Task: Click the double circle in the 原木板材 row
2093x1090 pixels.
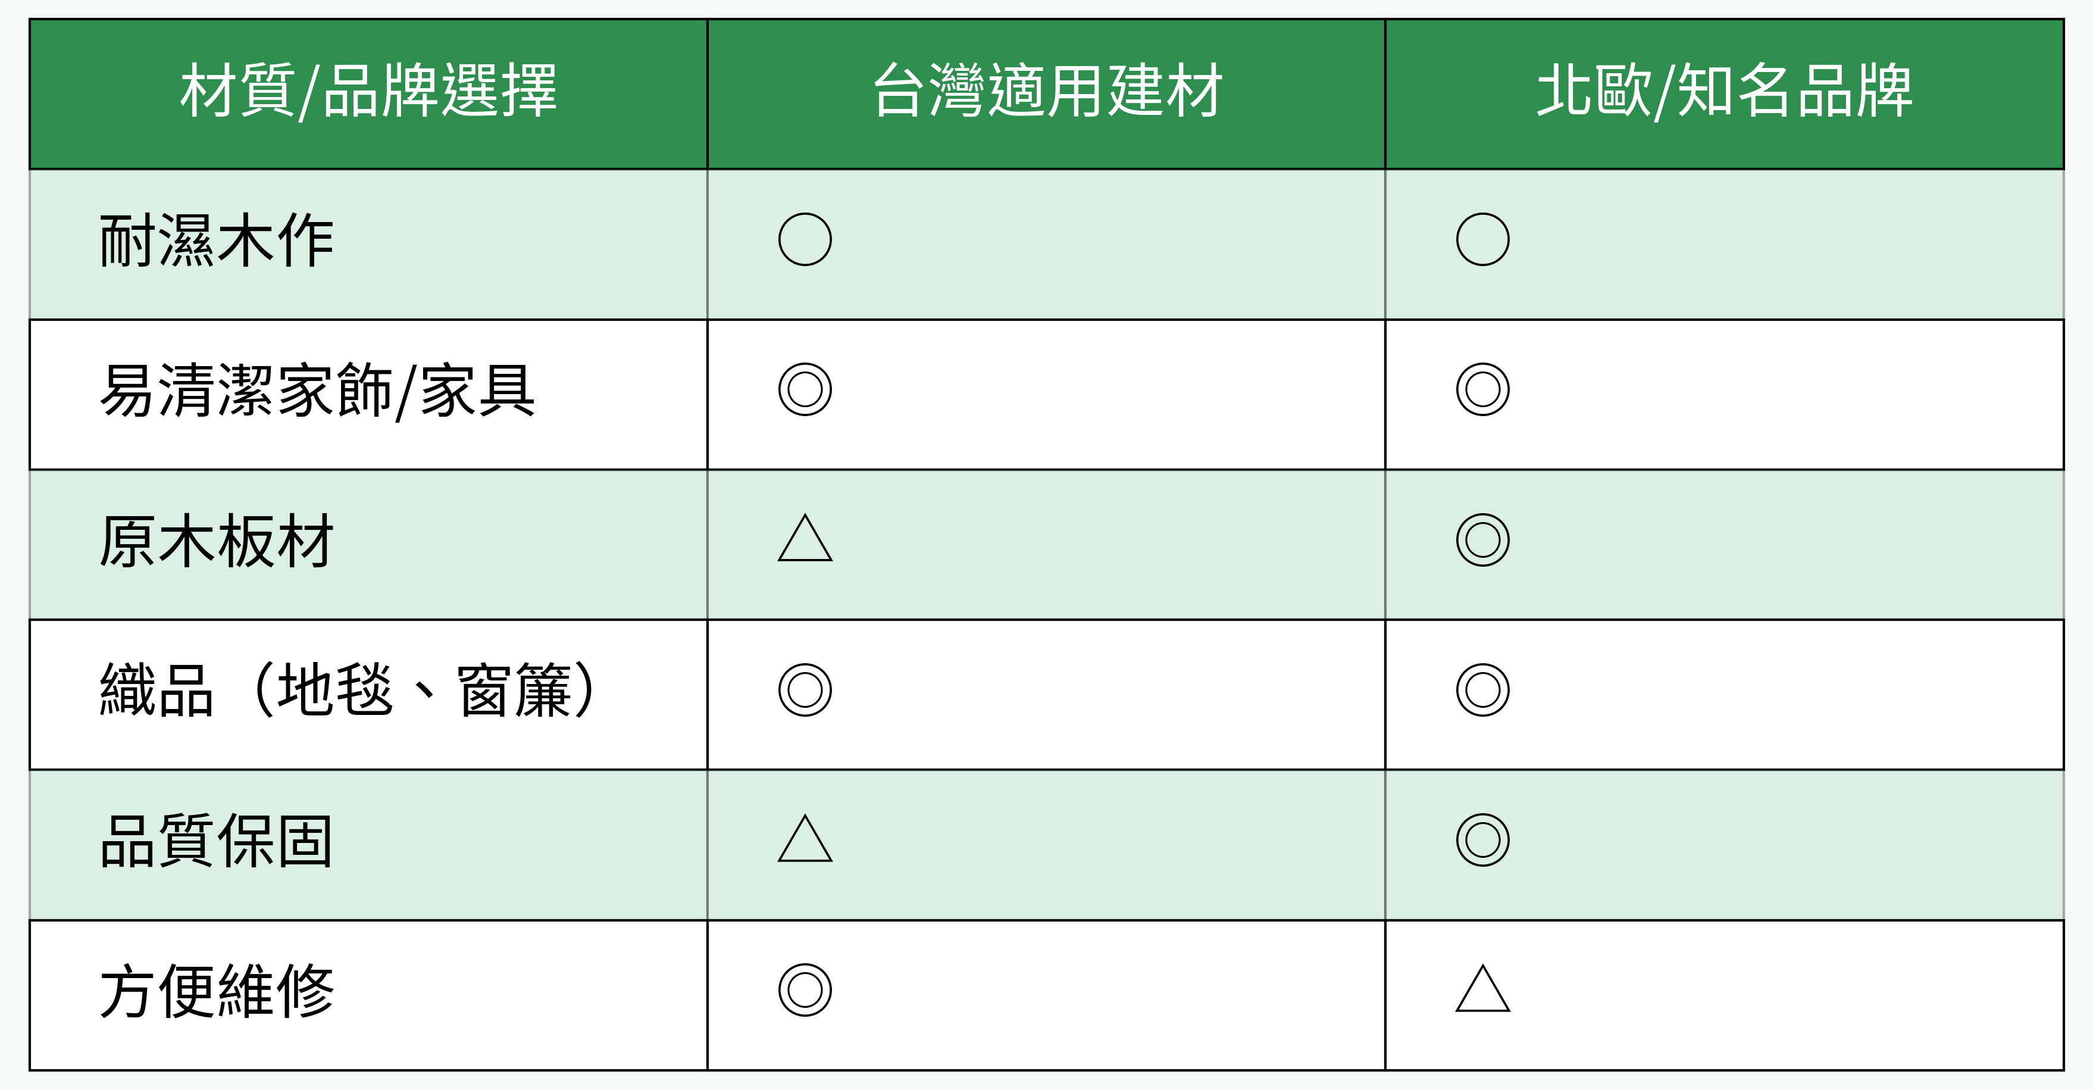Action: click(1482, 540)
